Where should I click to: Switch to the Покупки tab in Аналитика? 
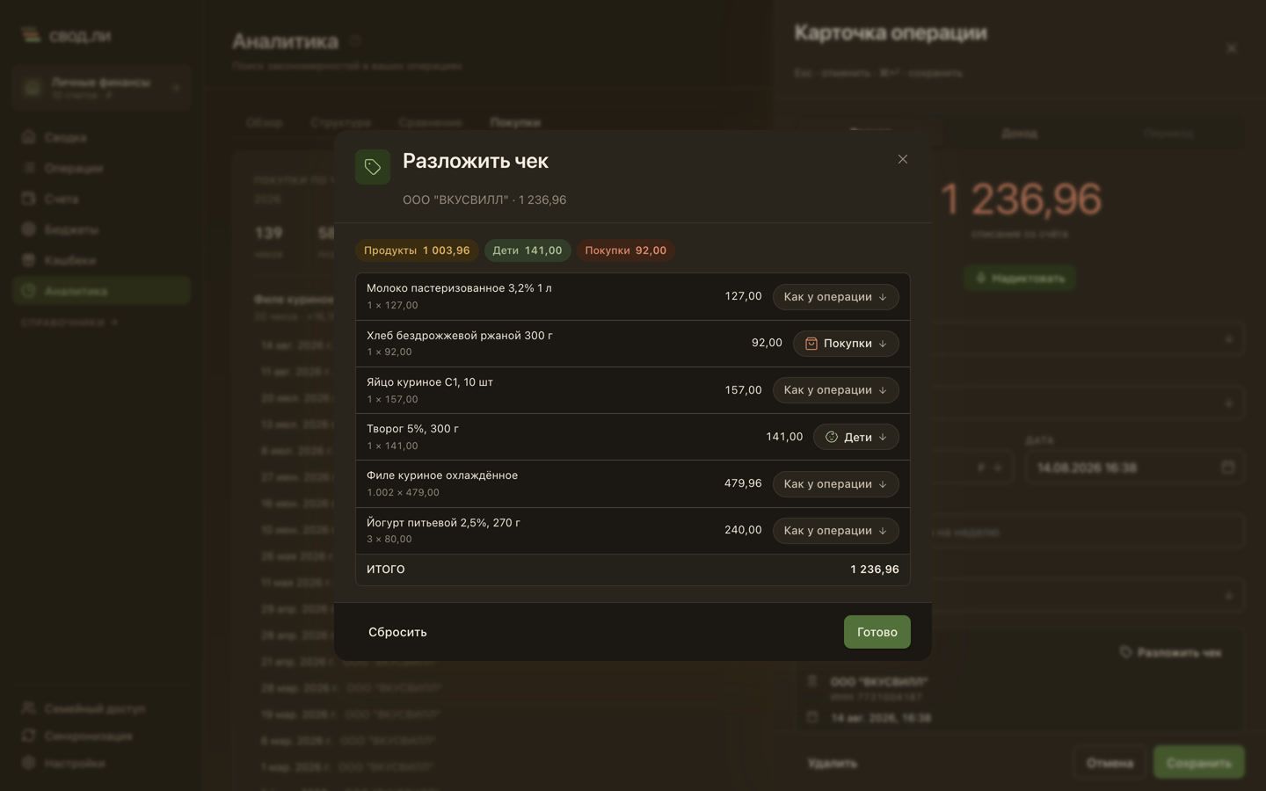point(515,122)
